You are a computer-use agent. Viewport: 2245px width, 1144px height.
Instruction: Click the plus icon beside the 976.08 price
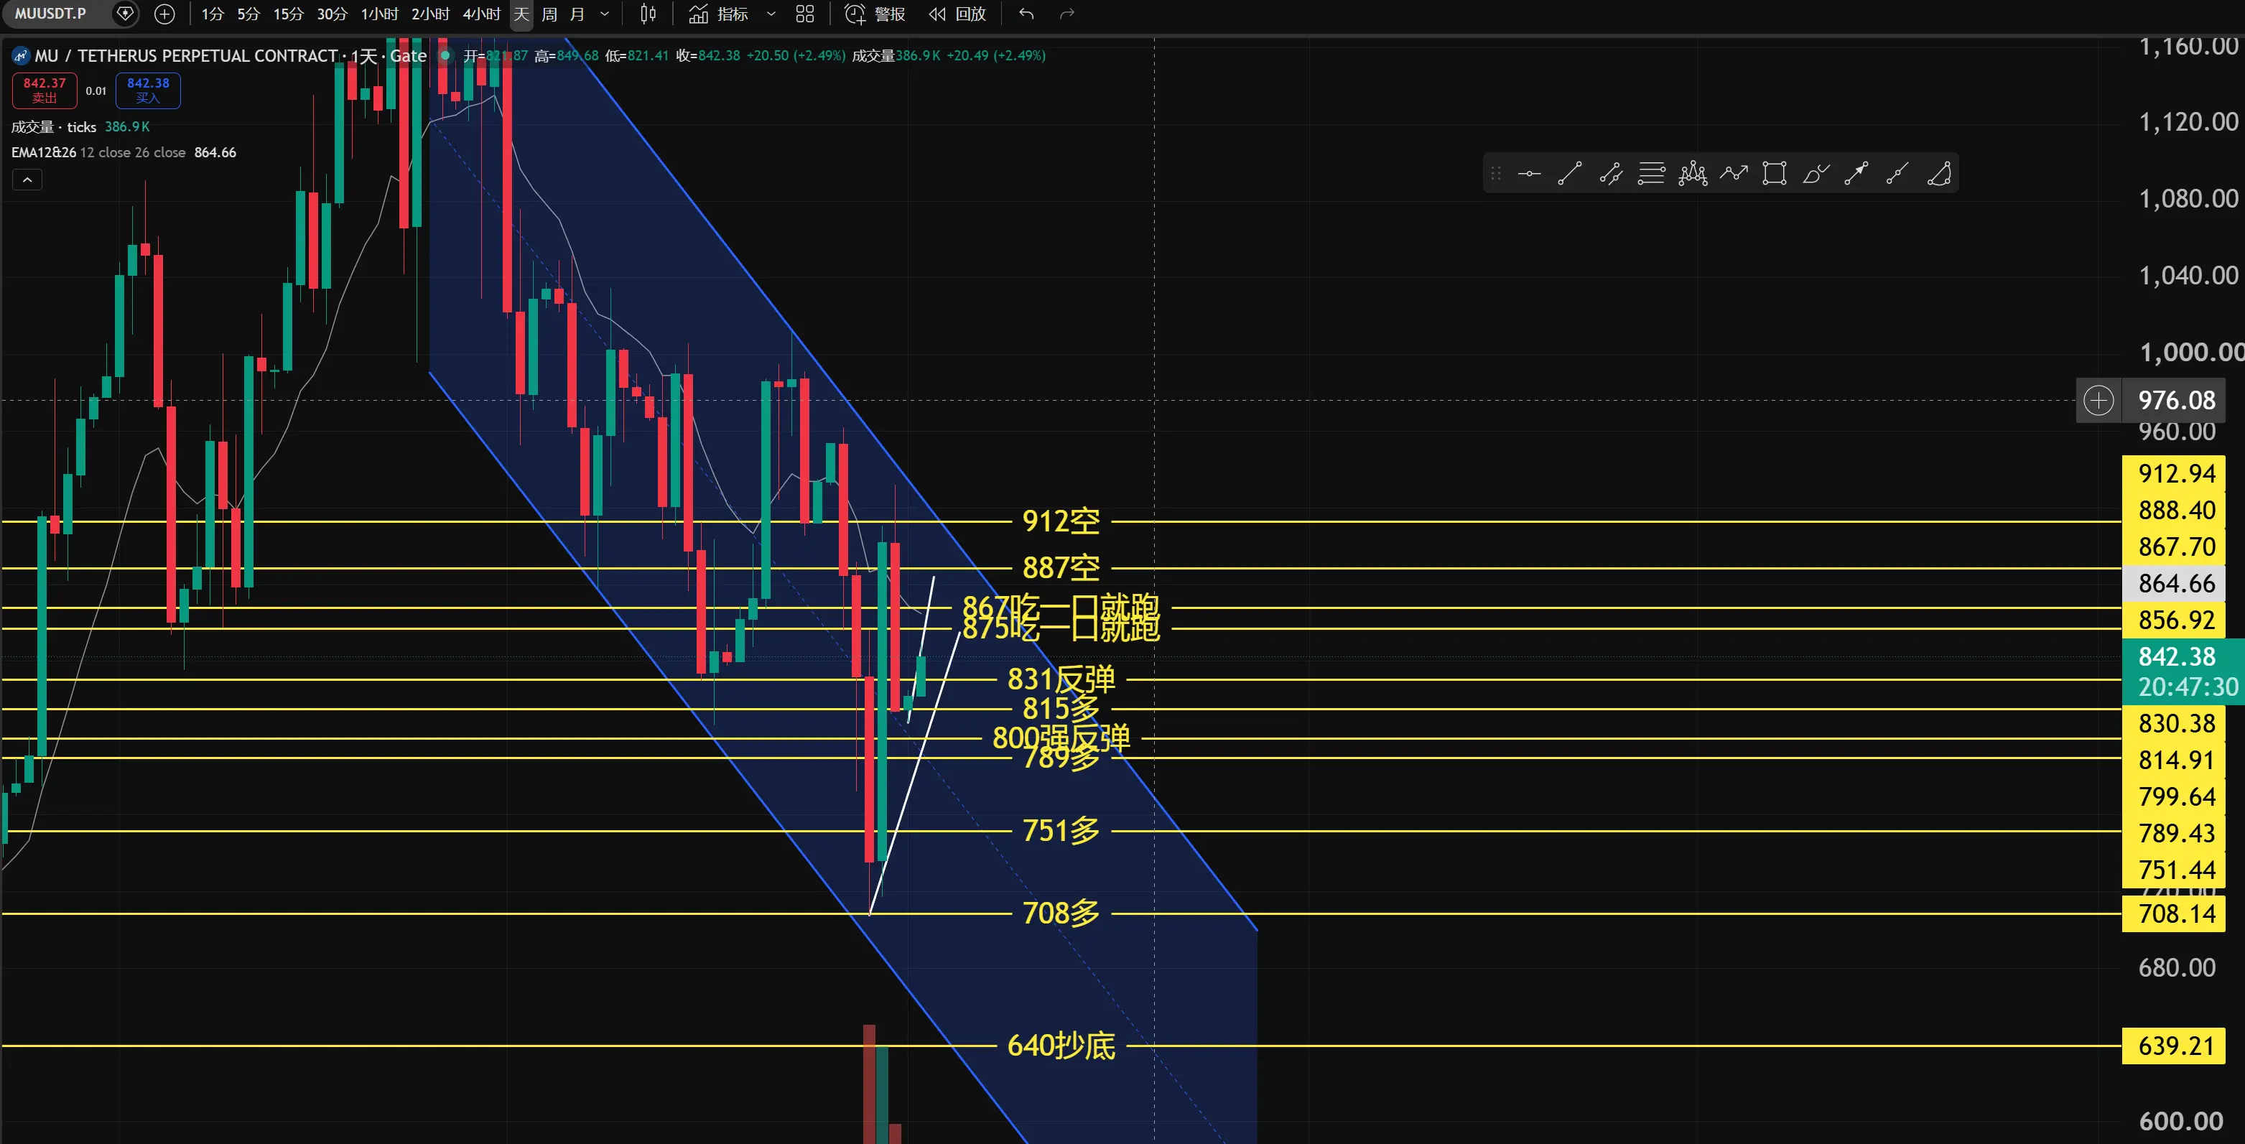point(2098,401)
